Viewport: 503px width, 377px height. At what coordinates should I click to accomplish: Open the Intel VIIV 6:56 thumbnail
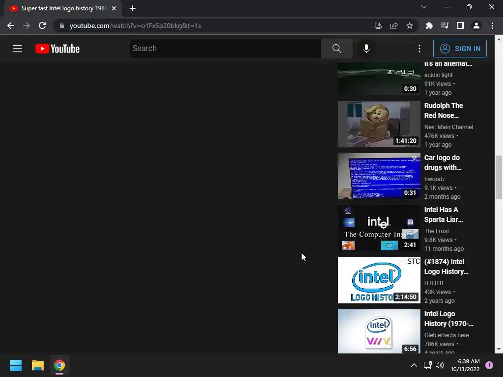(379, 331)
